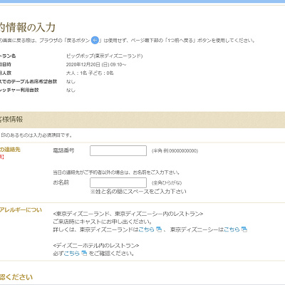Click the new-window icon after the 必ずこちら link
Image resolution: width=285 pixels, height=285 pixels.
point(84,253)
